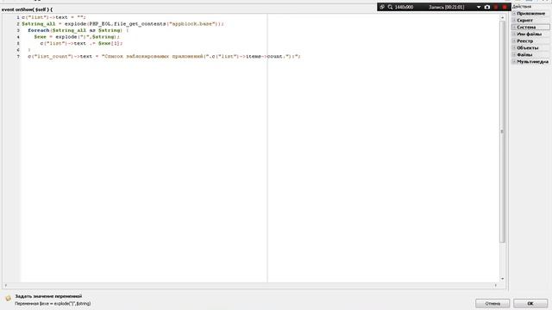
Task: Click line 7 with list_count text assignment
Action: pyautogui.click(x=165, y=57)
